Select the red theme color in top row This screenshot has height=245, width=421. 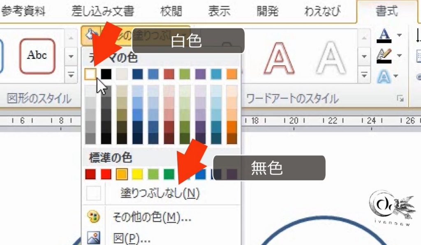pos(169,74)
